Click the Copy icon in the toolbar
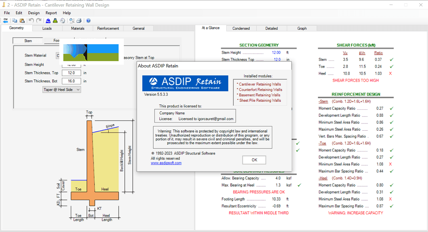The image size is (428, 232). tap(15, 21)
